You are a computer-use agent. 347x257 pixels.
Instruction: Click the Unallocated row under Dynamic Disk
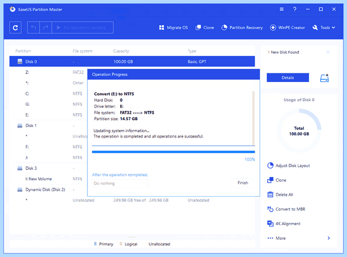[132, 200]
